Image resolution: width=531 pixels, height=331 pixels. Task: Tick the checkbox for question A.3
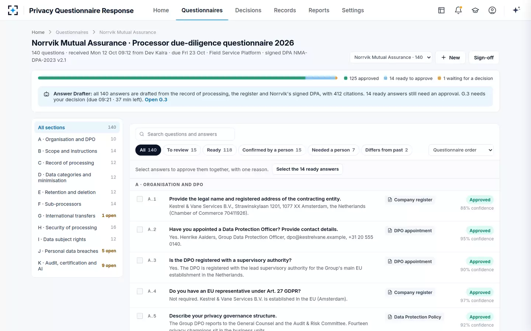[140, 260]
